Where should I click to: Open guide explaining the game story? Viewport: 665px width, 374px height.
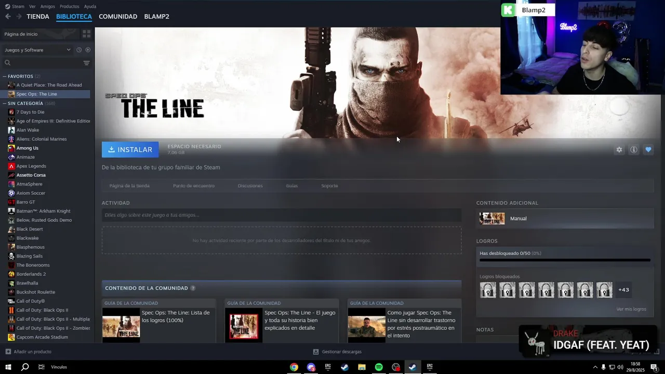tap(282, 320)
